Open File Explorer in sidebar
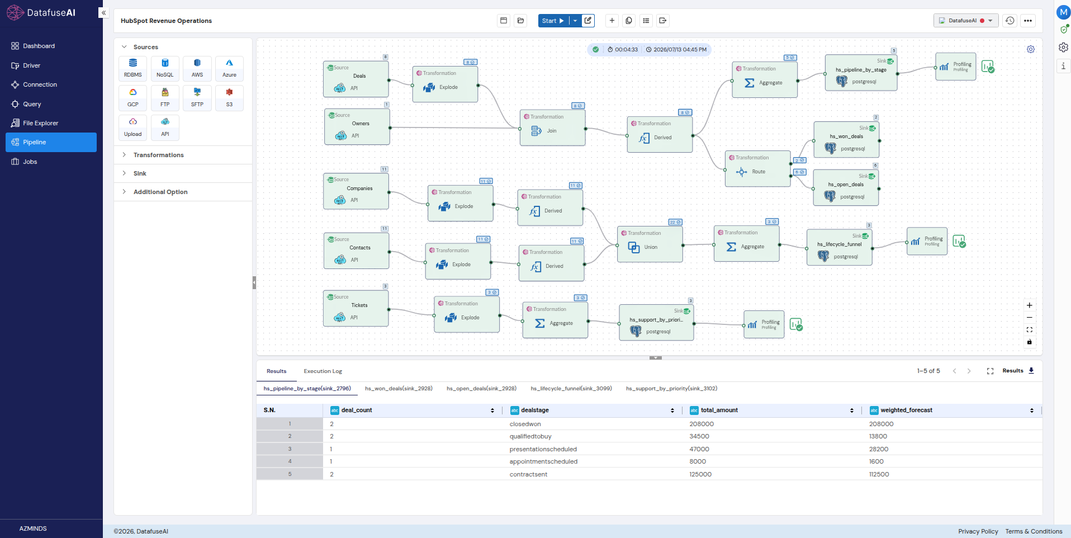 tap(51, 123)
